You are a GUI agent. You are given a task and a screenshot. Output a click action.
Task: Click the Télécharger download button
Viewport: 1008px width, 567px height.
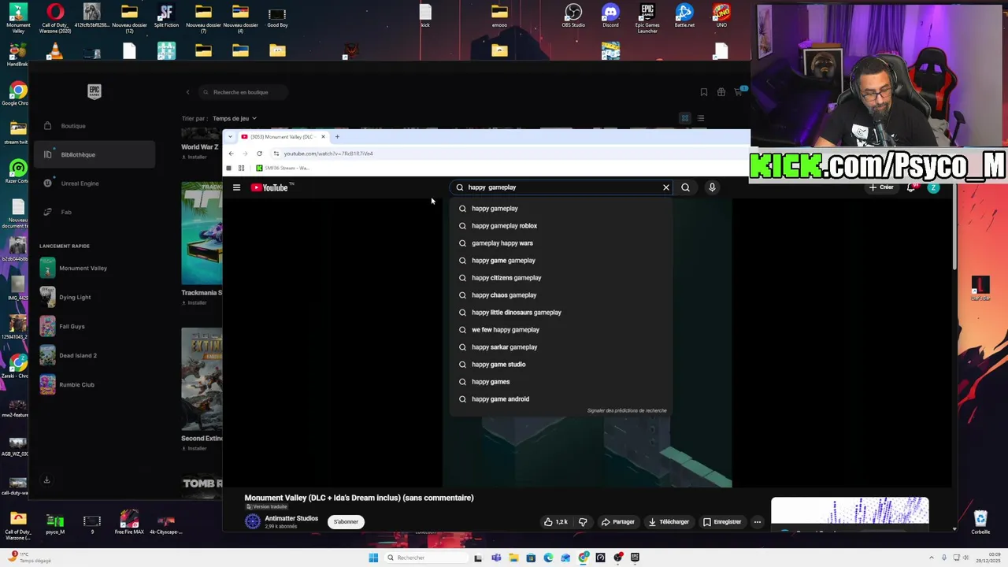(669, 521)
